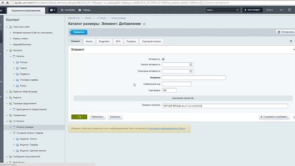Image resolution: width=295 pixels, height=166 pixels.
Task: Open the SEO tab
Action: (x=118, y=41)
